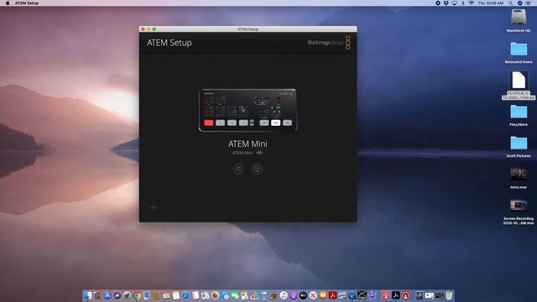Select the Relocated Items folder

pyautogui.click(x=519, y=49)
